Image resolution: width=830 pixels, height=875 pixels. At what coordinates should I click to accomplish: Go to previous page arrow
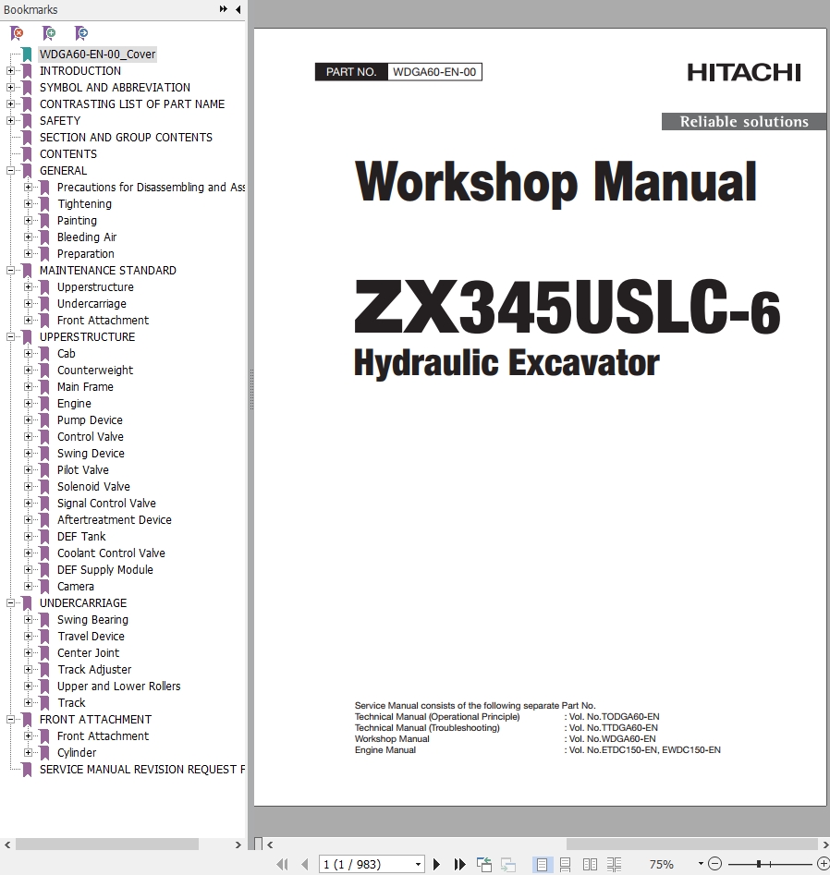[305, 865]
